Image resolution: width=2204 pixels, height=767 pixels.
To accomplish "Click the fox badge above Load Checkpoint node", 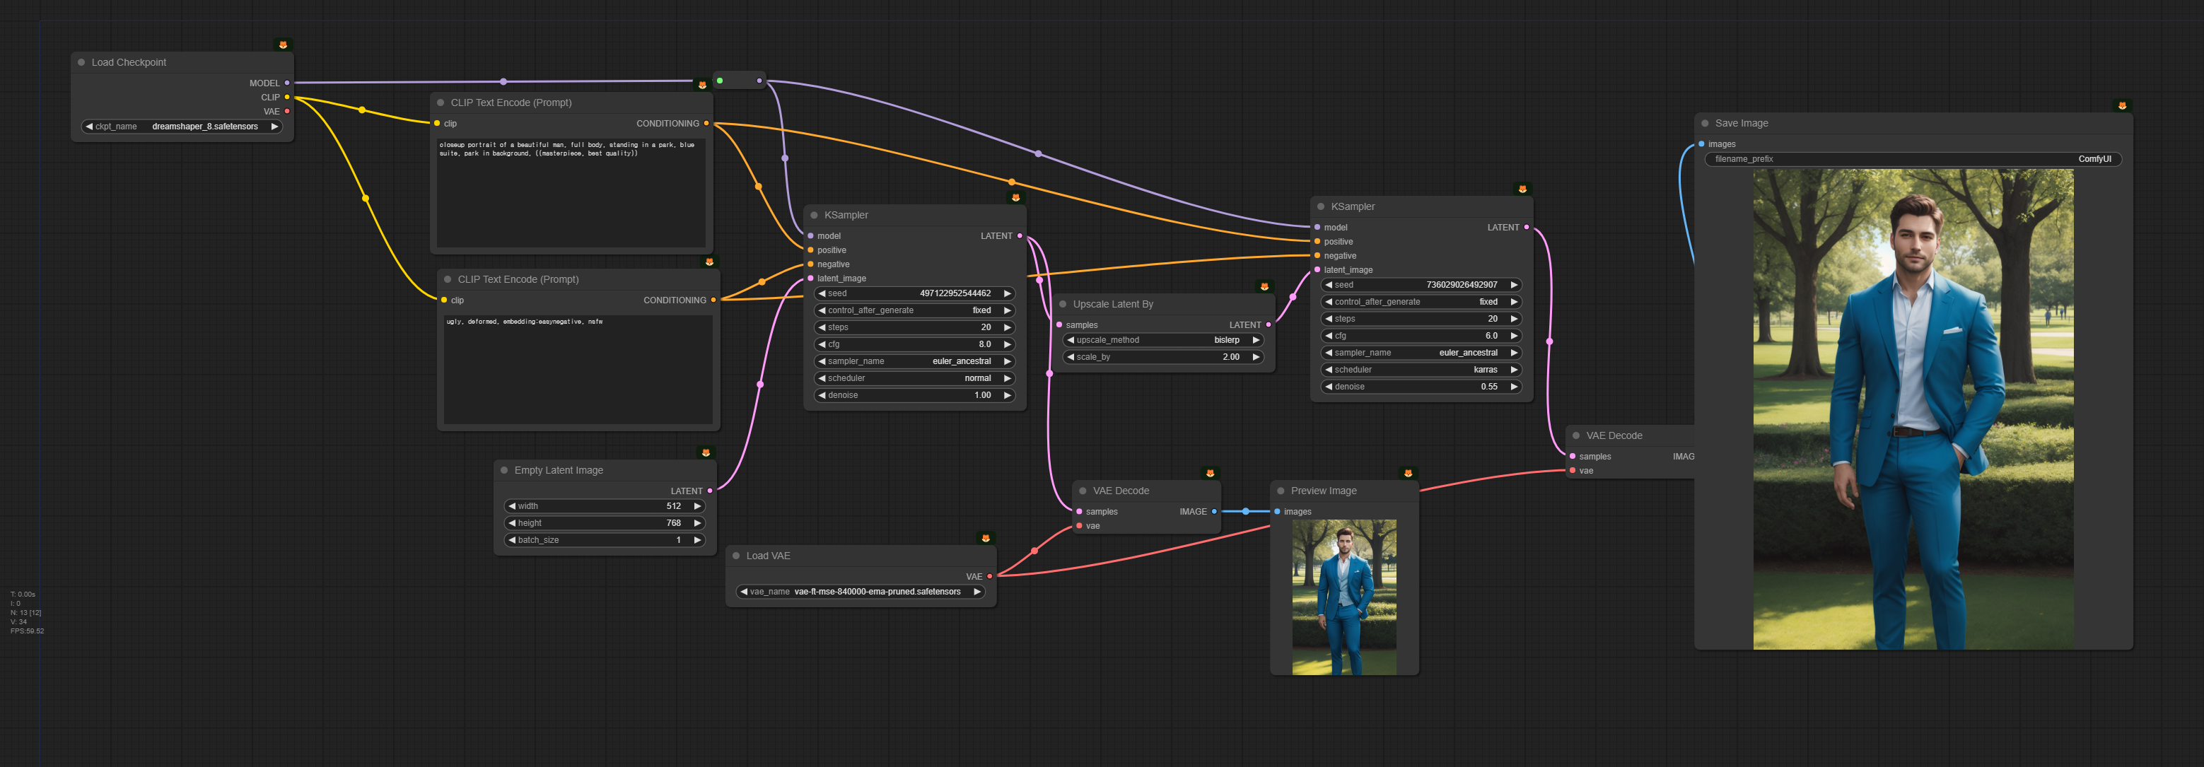I will (284, 45).
